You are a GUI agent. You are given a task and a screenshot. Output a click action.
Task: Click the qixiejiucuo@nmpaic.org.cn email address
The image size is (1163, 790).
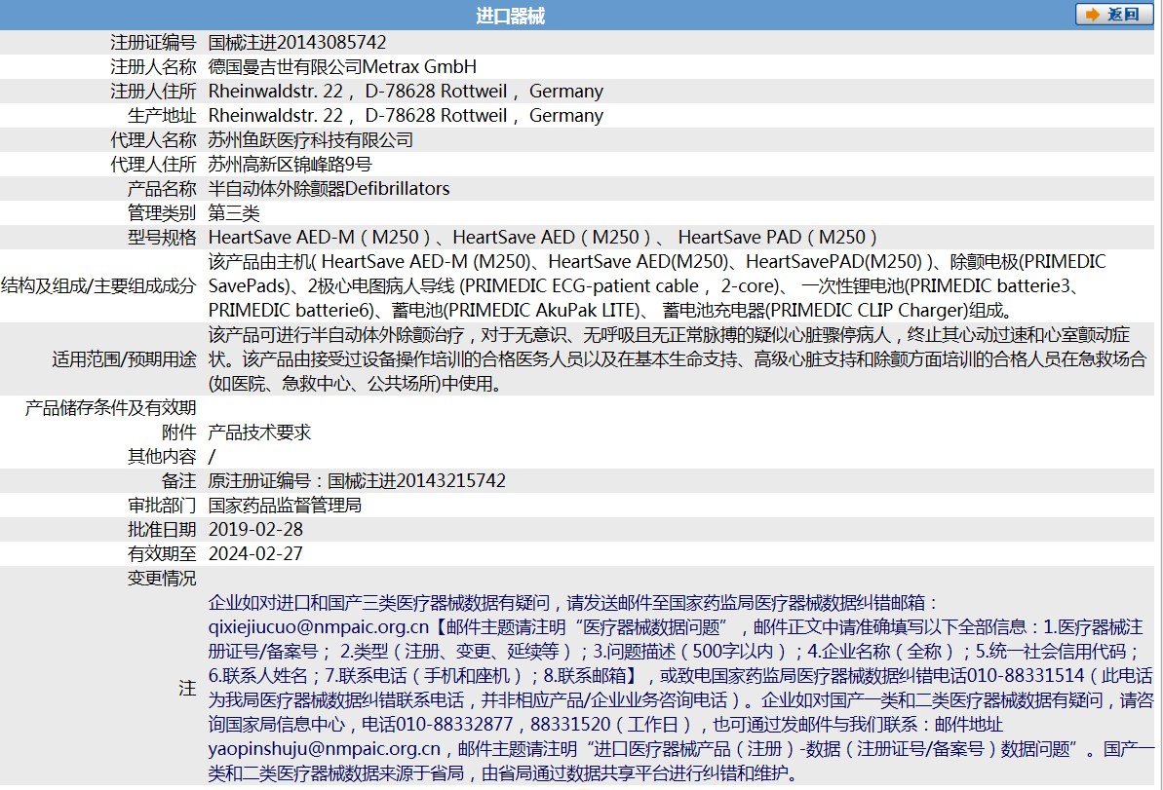click(x=319, y=627)
